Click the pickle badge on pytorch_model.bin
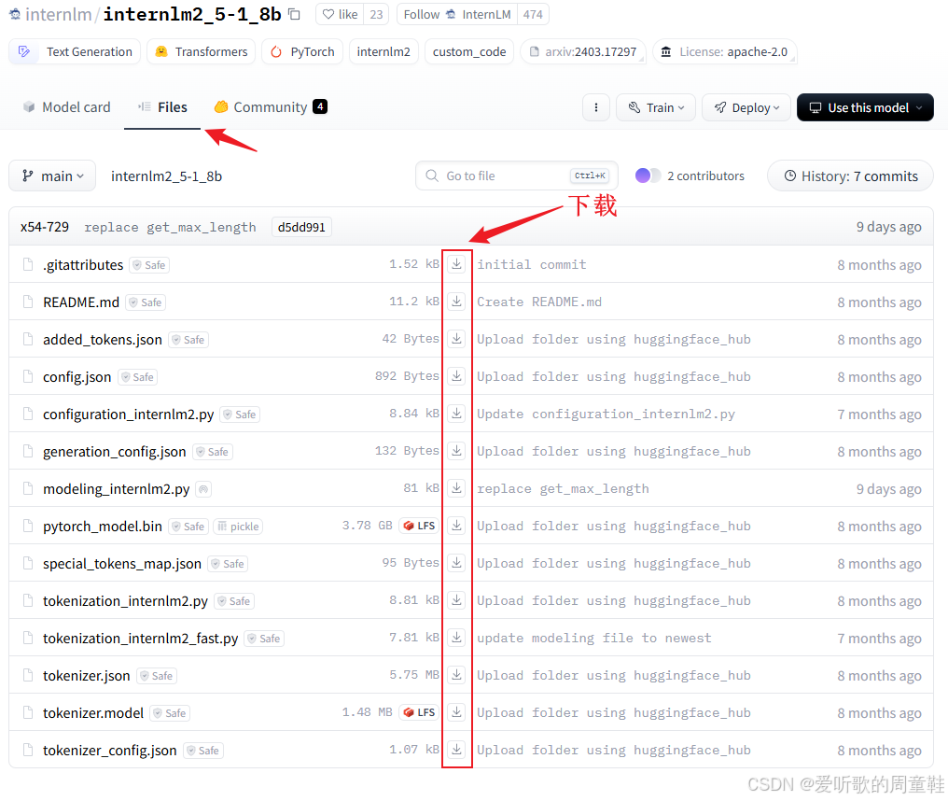948x801 pixels. (238, 527)
